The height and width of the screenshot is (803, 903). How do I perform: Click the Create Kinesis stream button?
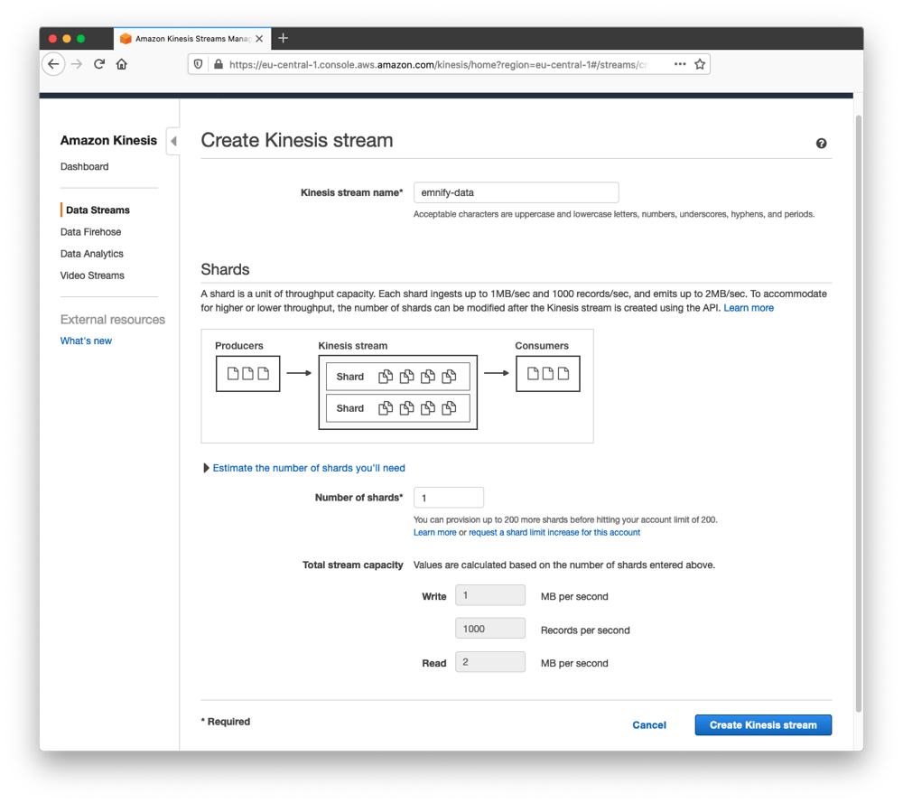coord(763,724)
